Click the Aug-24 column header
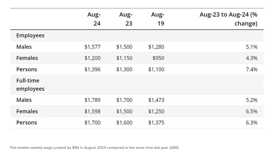Image resolution: width=275 pixels, height=153 pixels. coord(94,19)
